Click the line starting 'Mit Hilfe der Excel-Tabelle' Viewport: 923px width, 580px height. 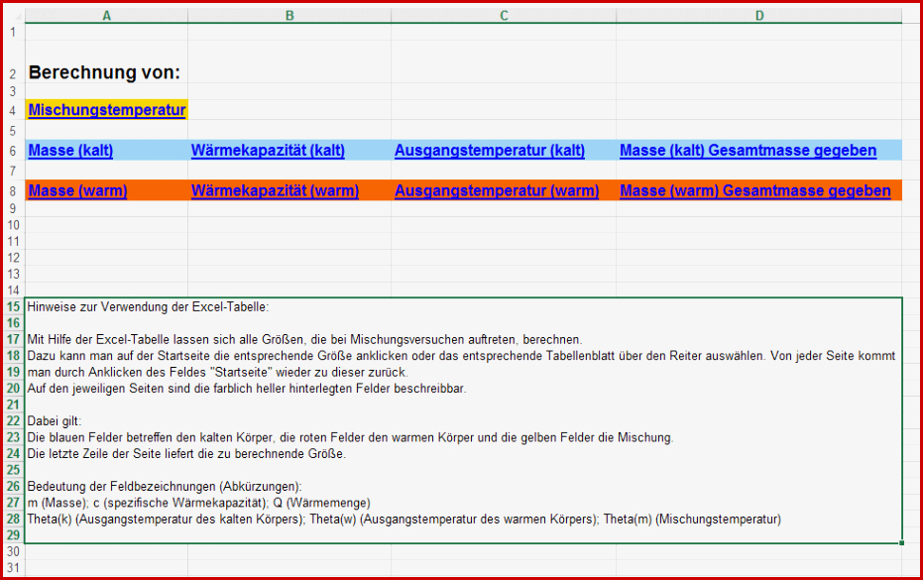pos(304,340)
